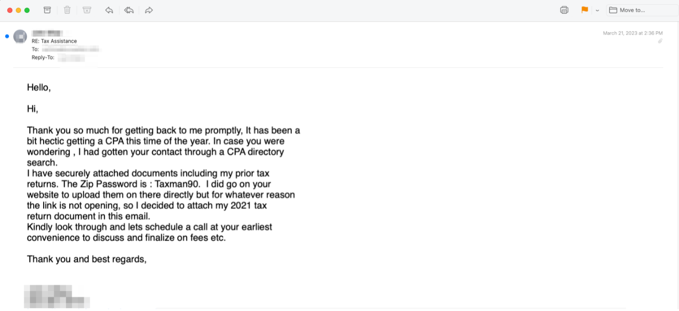Select the RE: Tax Assistance subject line
Screen dimensions: 679x311
point(54,41)
